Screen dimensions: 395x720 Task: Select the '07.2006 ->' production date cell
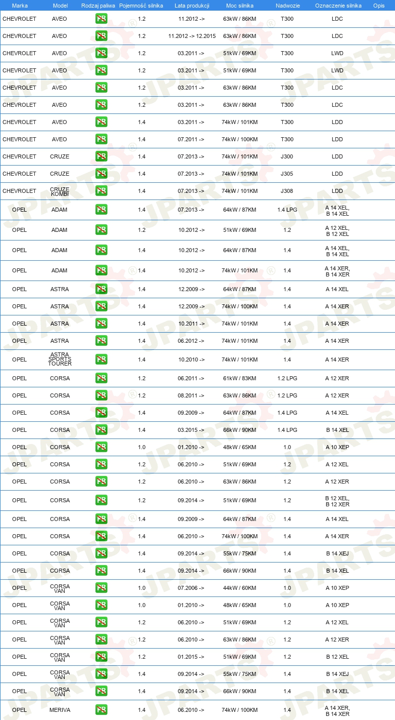[x=191, y=588]
